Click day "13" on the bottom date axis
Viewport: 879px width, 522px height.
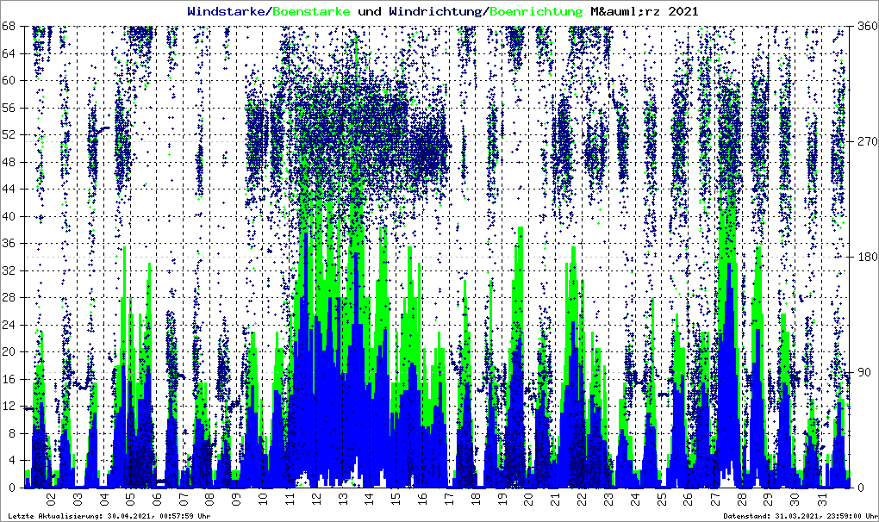343,498
